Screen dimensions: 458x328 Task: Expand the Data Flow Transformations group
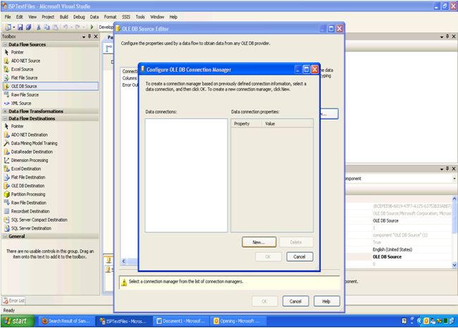tap(5, 111)
